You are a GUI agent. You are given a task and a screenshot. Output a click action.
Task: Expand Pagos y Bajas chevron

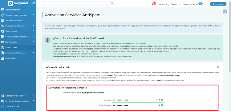pos(34,58)
